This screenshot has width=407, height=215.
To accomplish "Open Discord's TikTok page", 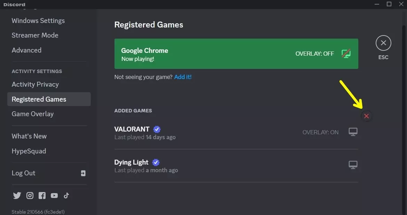I will [66, 196].
